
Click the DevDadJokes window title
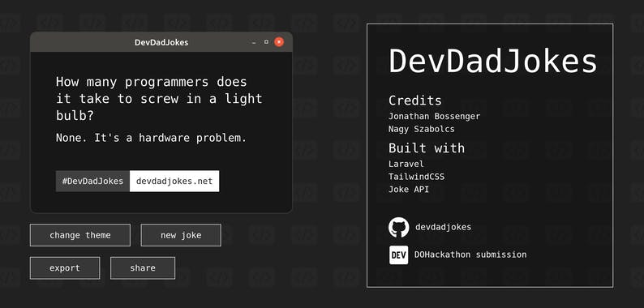coord(161,42)
